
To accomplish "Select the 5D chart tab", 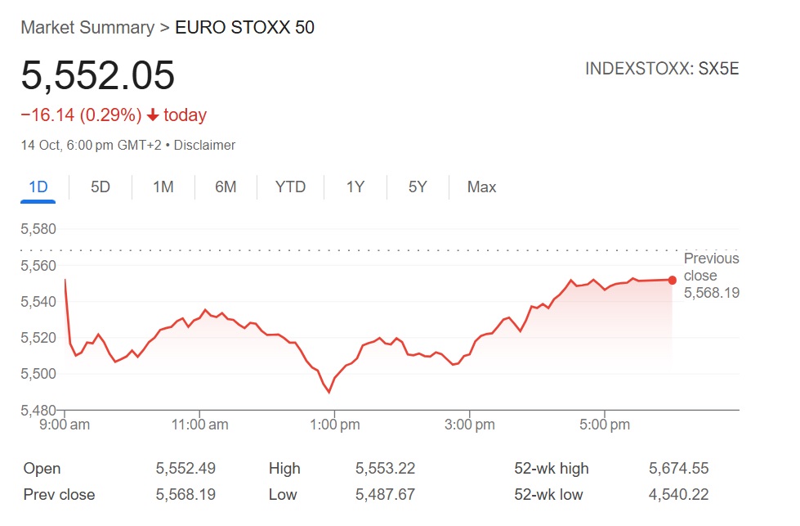I will (x=100, y=187).
